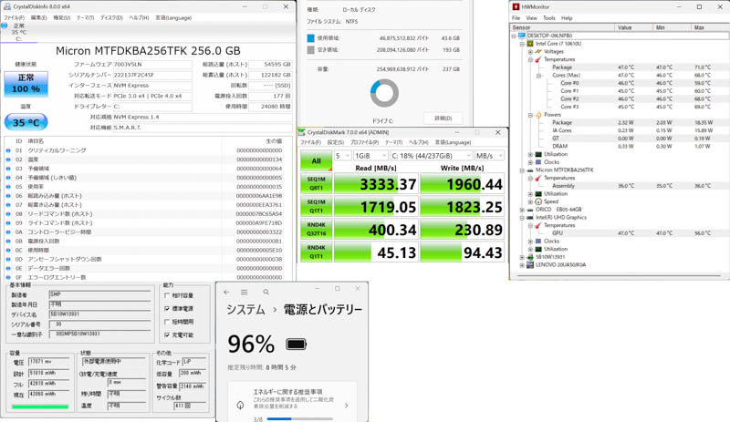730x422 pixels.
Task: Open the test count dropdown showing 5
Action: [x=342, y=156]
